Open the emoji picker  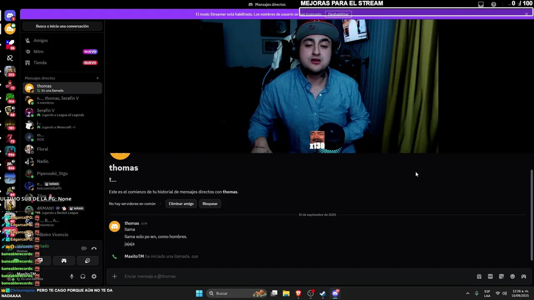point(513,276)
